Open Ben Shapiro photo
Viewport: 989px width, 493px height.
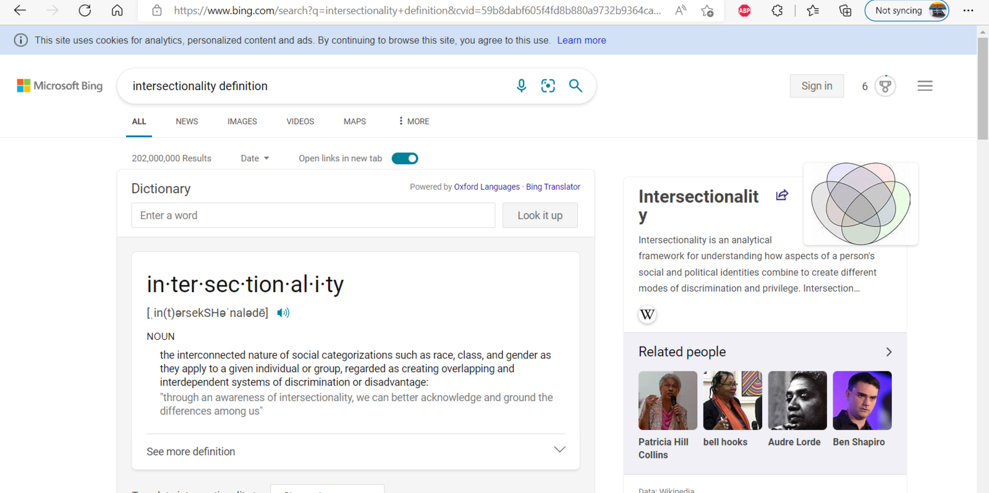(862, 400)
